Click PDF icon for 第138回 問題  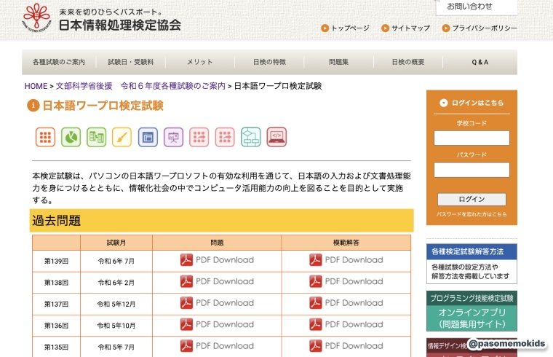point(186,281)
